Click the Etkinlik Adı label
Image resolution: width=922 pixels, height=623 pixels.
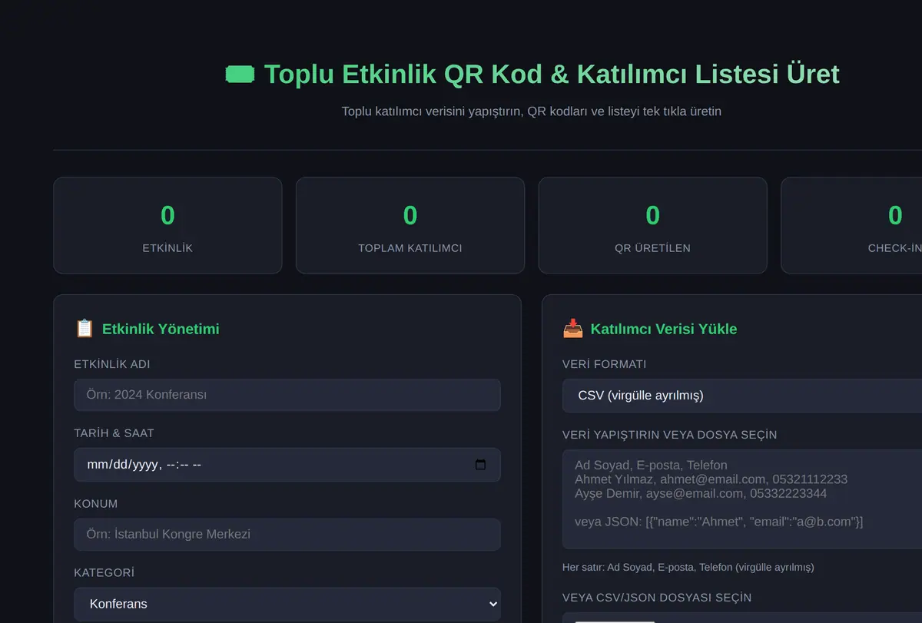click(x=112, y=364)
